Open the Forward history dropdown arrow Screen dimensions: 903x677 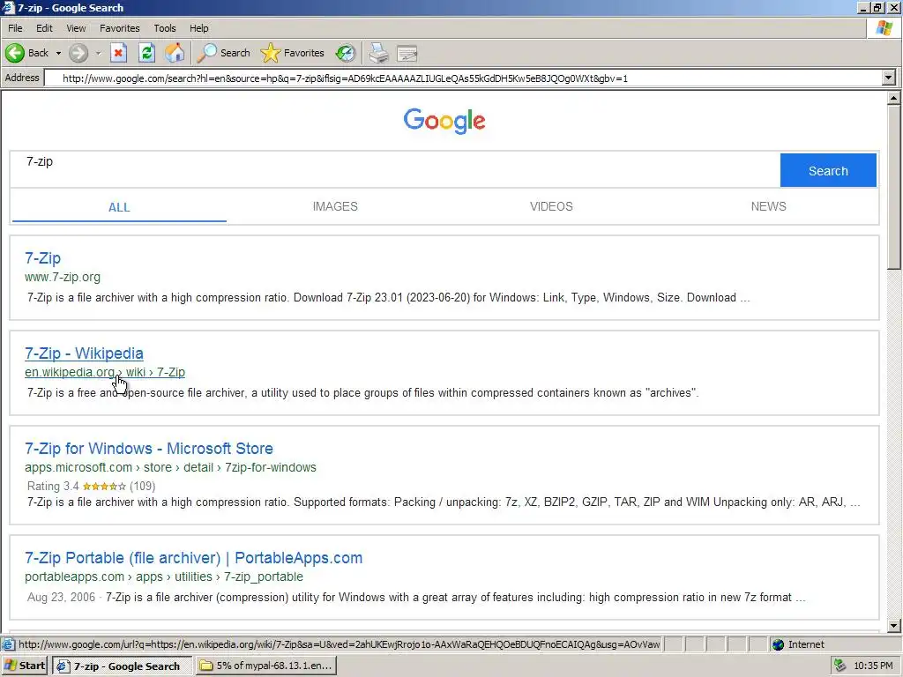[98, 53]
